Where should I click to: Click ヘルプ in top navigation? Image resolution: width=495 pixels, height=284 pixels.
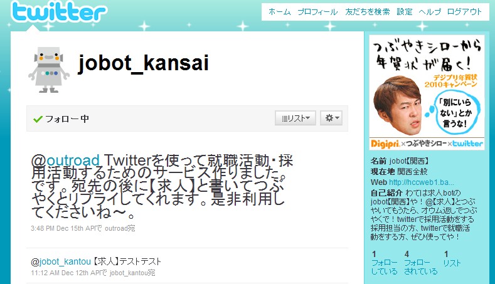tap(430, 12)
